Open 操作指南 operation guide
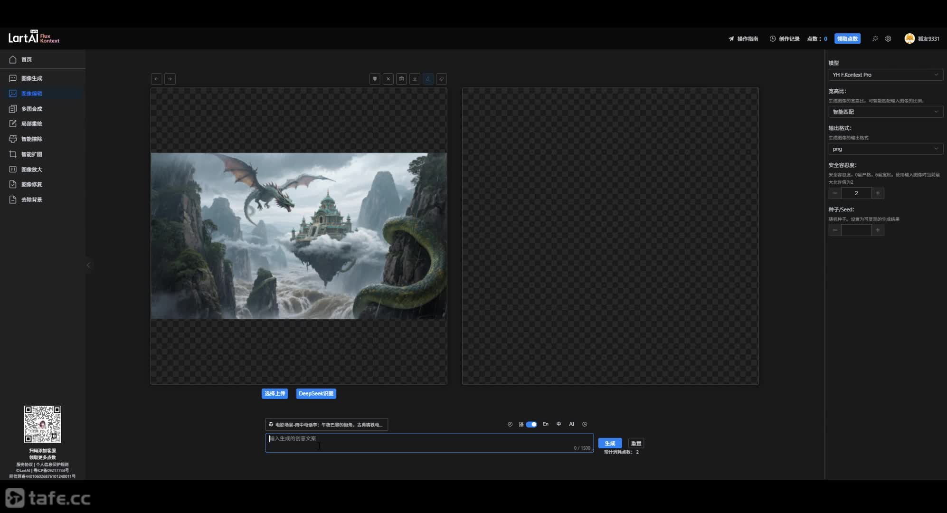 click(743, 39)
